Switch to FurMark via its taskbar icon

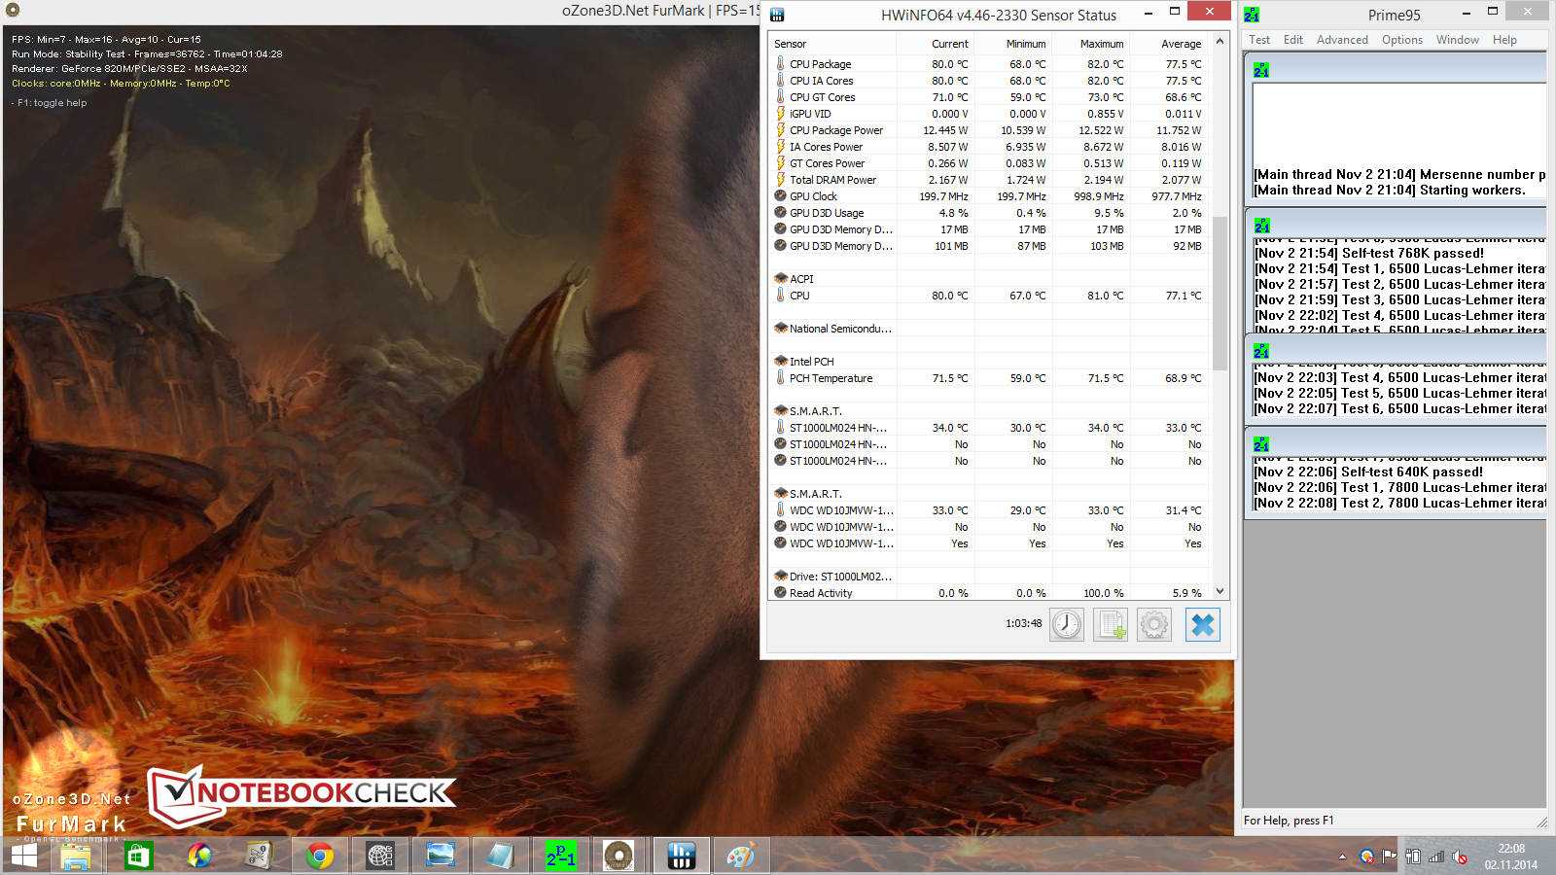pyautogui.click(x=619, y=856)
